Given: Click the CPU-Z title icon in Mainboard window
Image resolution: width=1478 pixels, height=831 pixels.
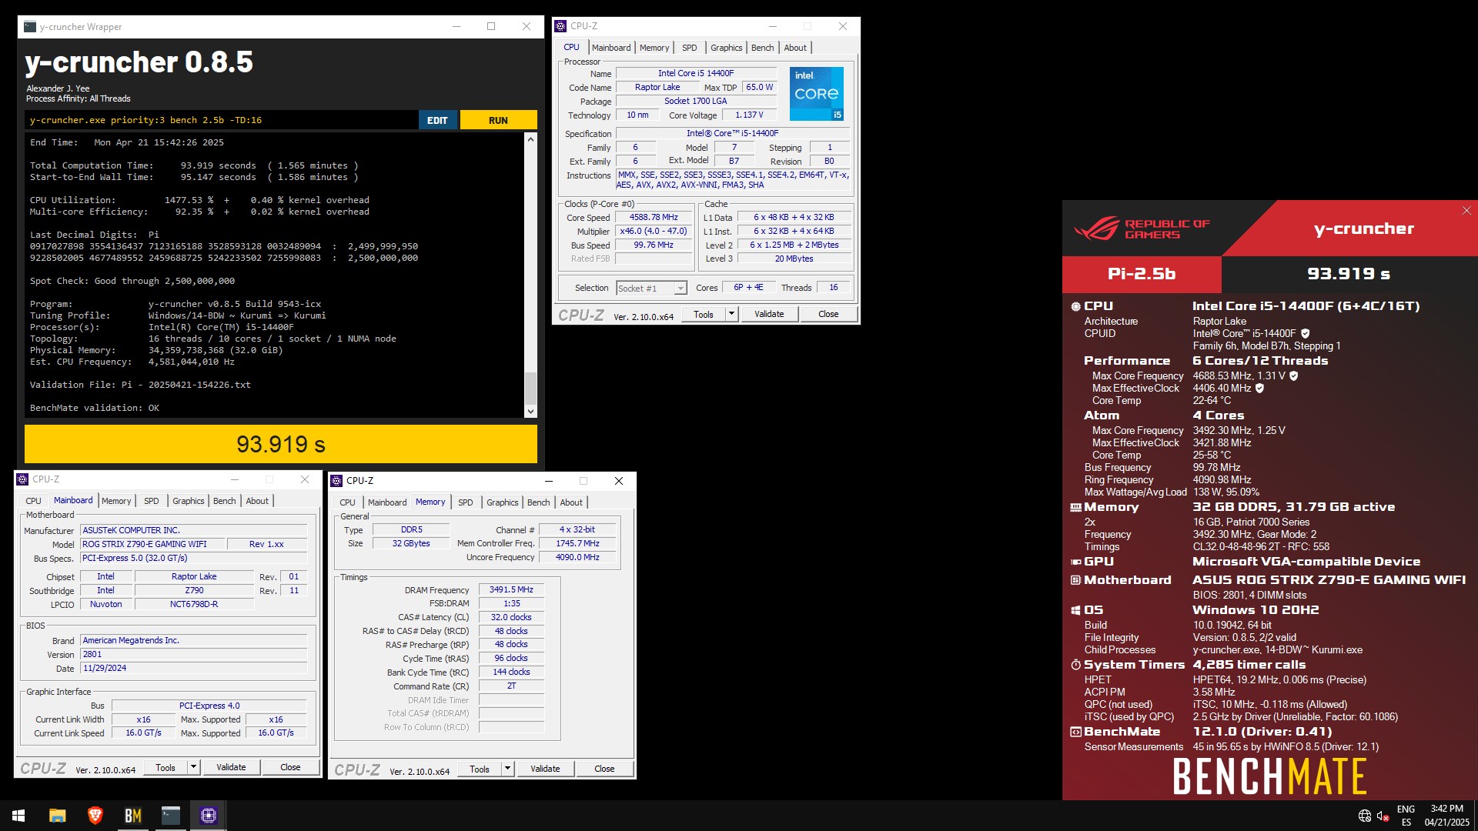Looking at the screenshot, I should click(22, 479).
